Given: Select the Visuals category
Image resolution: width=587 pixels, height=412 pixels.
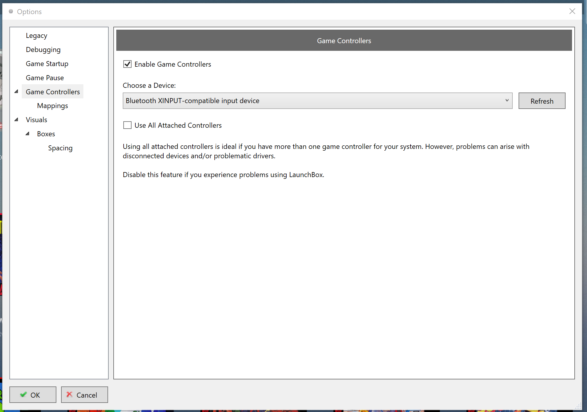Looking at the screenshot, I should click(36, 120).
